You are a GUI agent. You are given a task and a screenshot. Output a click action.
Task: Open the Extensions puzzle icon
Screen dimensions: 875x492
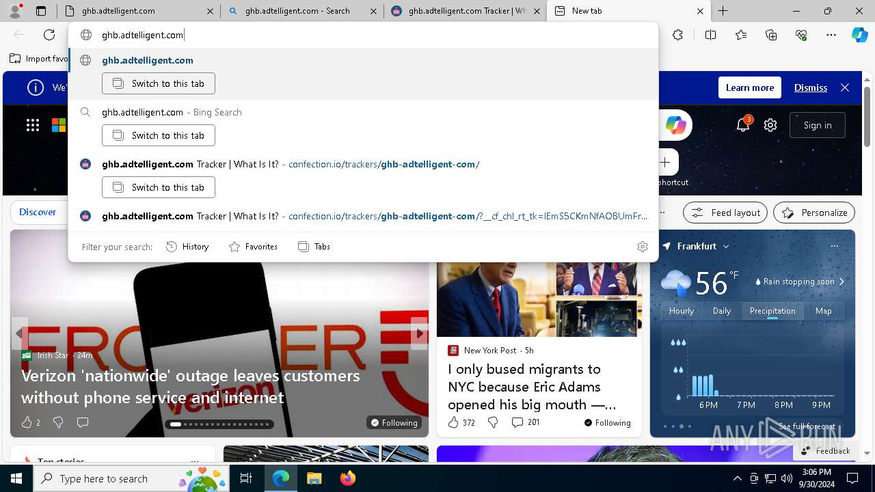tap(677, 35)
